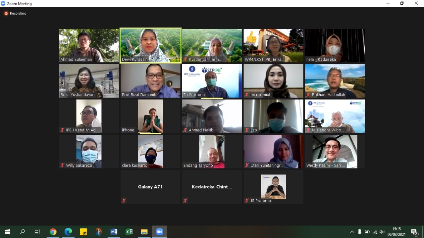Click the muted microphone icon on Galaxy A71 tile
The image size is (424, 238).
(124, 201)
